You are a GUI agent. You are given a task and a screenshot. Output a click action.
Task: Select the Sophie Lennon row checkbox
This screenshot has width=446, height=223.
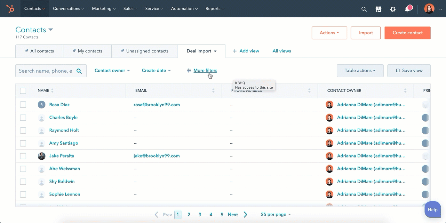tap(23, 194)
